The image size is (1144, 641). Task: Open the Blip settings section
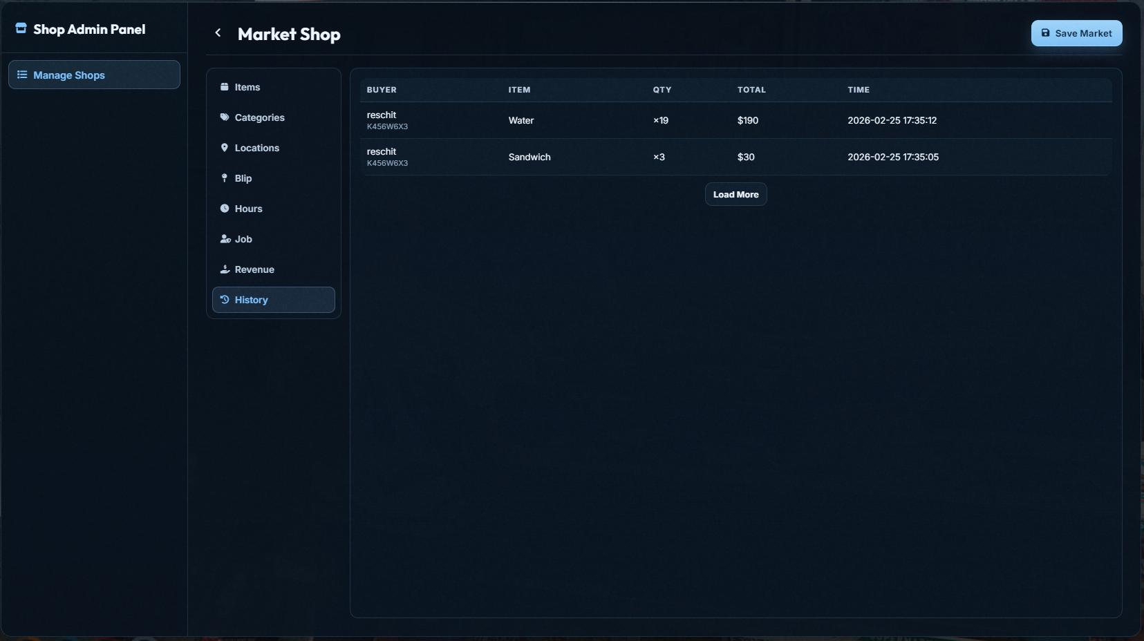(x=274, y=178)
